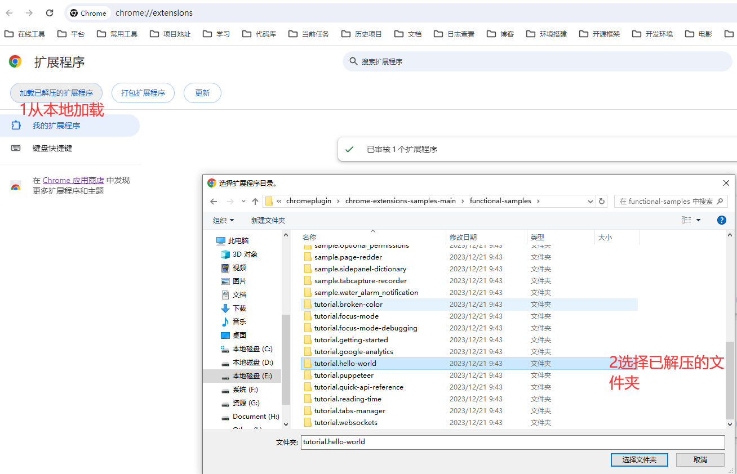Viewport: 737px width, 474px height.
Task: Reload the Chrome extensions page
Action: [50, 13]
